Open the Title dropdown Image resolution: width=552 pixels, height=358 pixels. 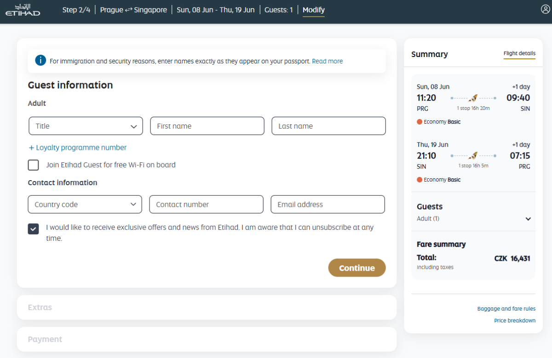(x=86, y=126)
